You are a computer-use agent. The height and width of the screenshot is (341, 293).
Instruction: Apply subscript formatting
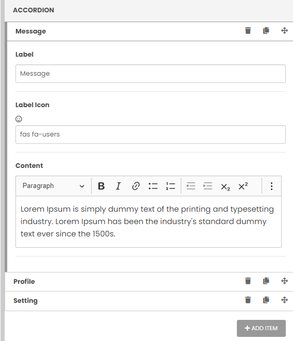click(226, 186)
